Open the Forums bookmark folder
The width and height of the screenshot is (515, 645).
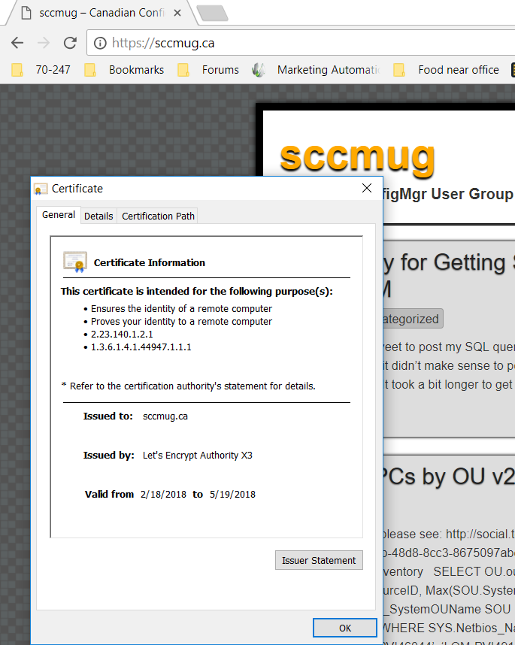tap(208, 70)
